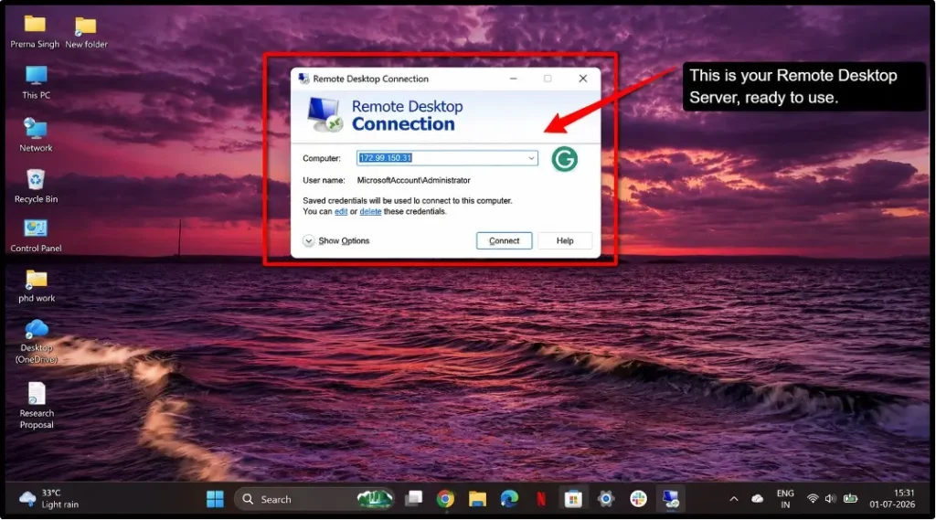936x520 pixels.
Task: Click the Connect button
Action: coord(504,240)
